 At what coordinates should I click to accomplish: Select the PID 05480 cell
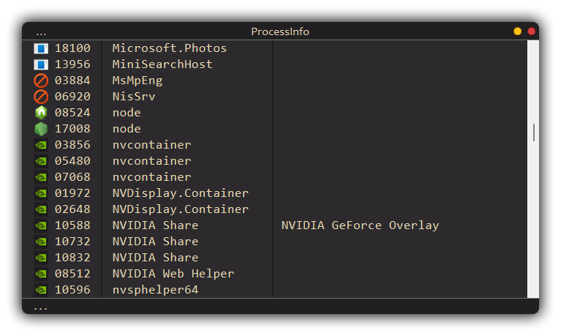pyautogui.click(x=72, y=161)
